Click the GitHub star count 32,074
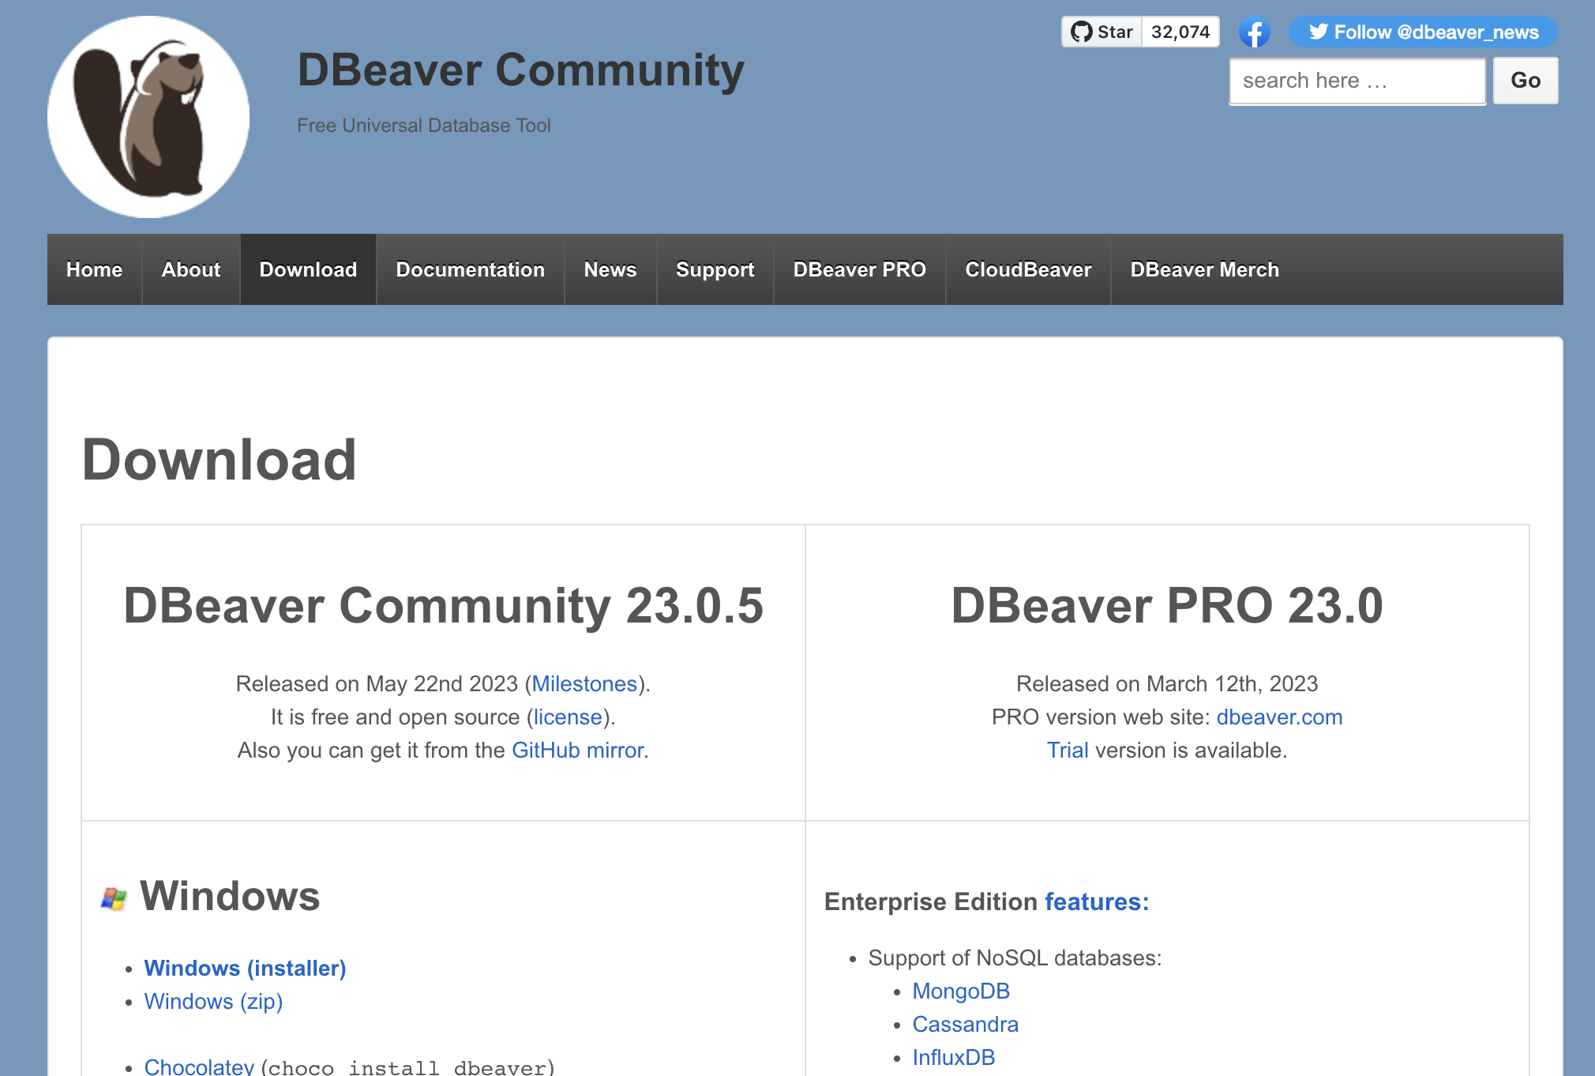This screenshot has width=1595, height=1076. tap(1180, 32)
